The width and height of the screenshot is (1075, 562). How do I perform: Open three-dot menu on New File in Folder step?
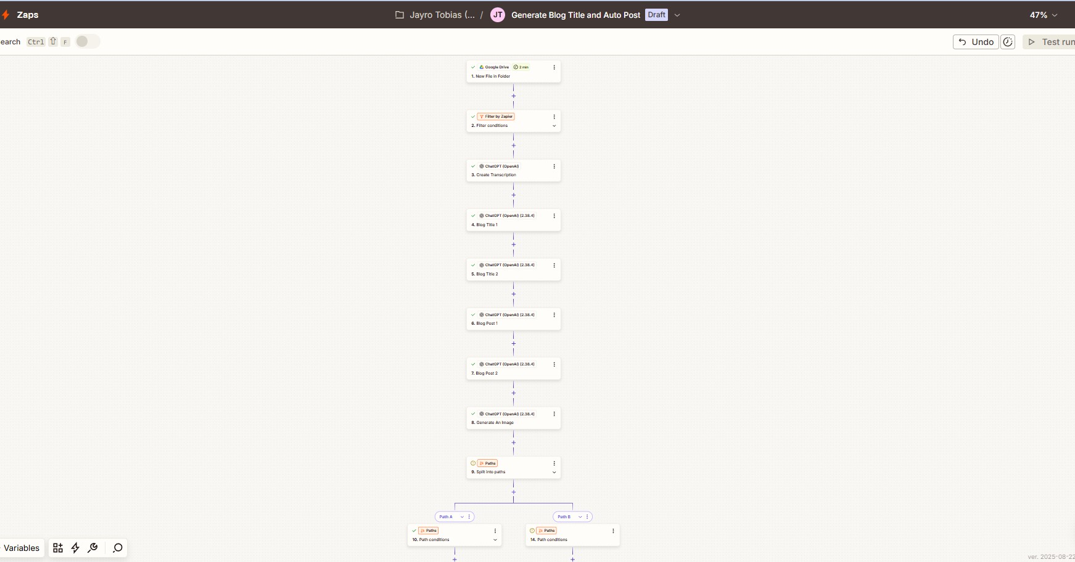coord(554,67)
